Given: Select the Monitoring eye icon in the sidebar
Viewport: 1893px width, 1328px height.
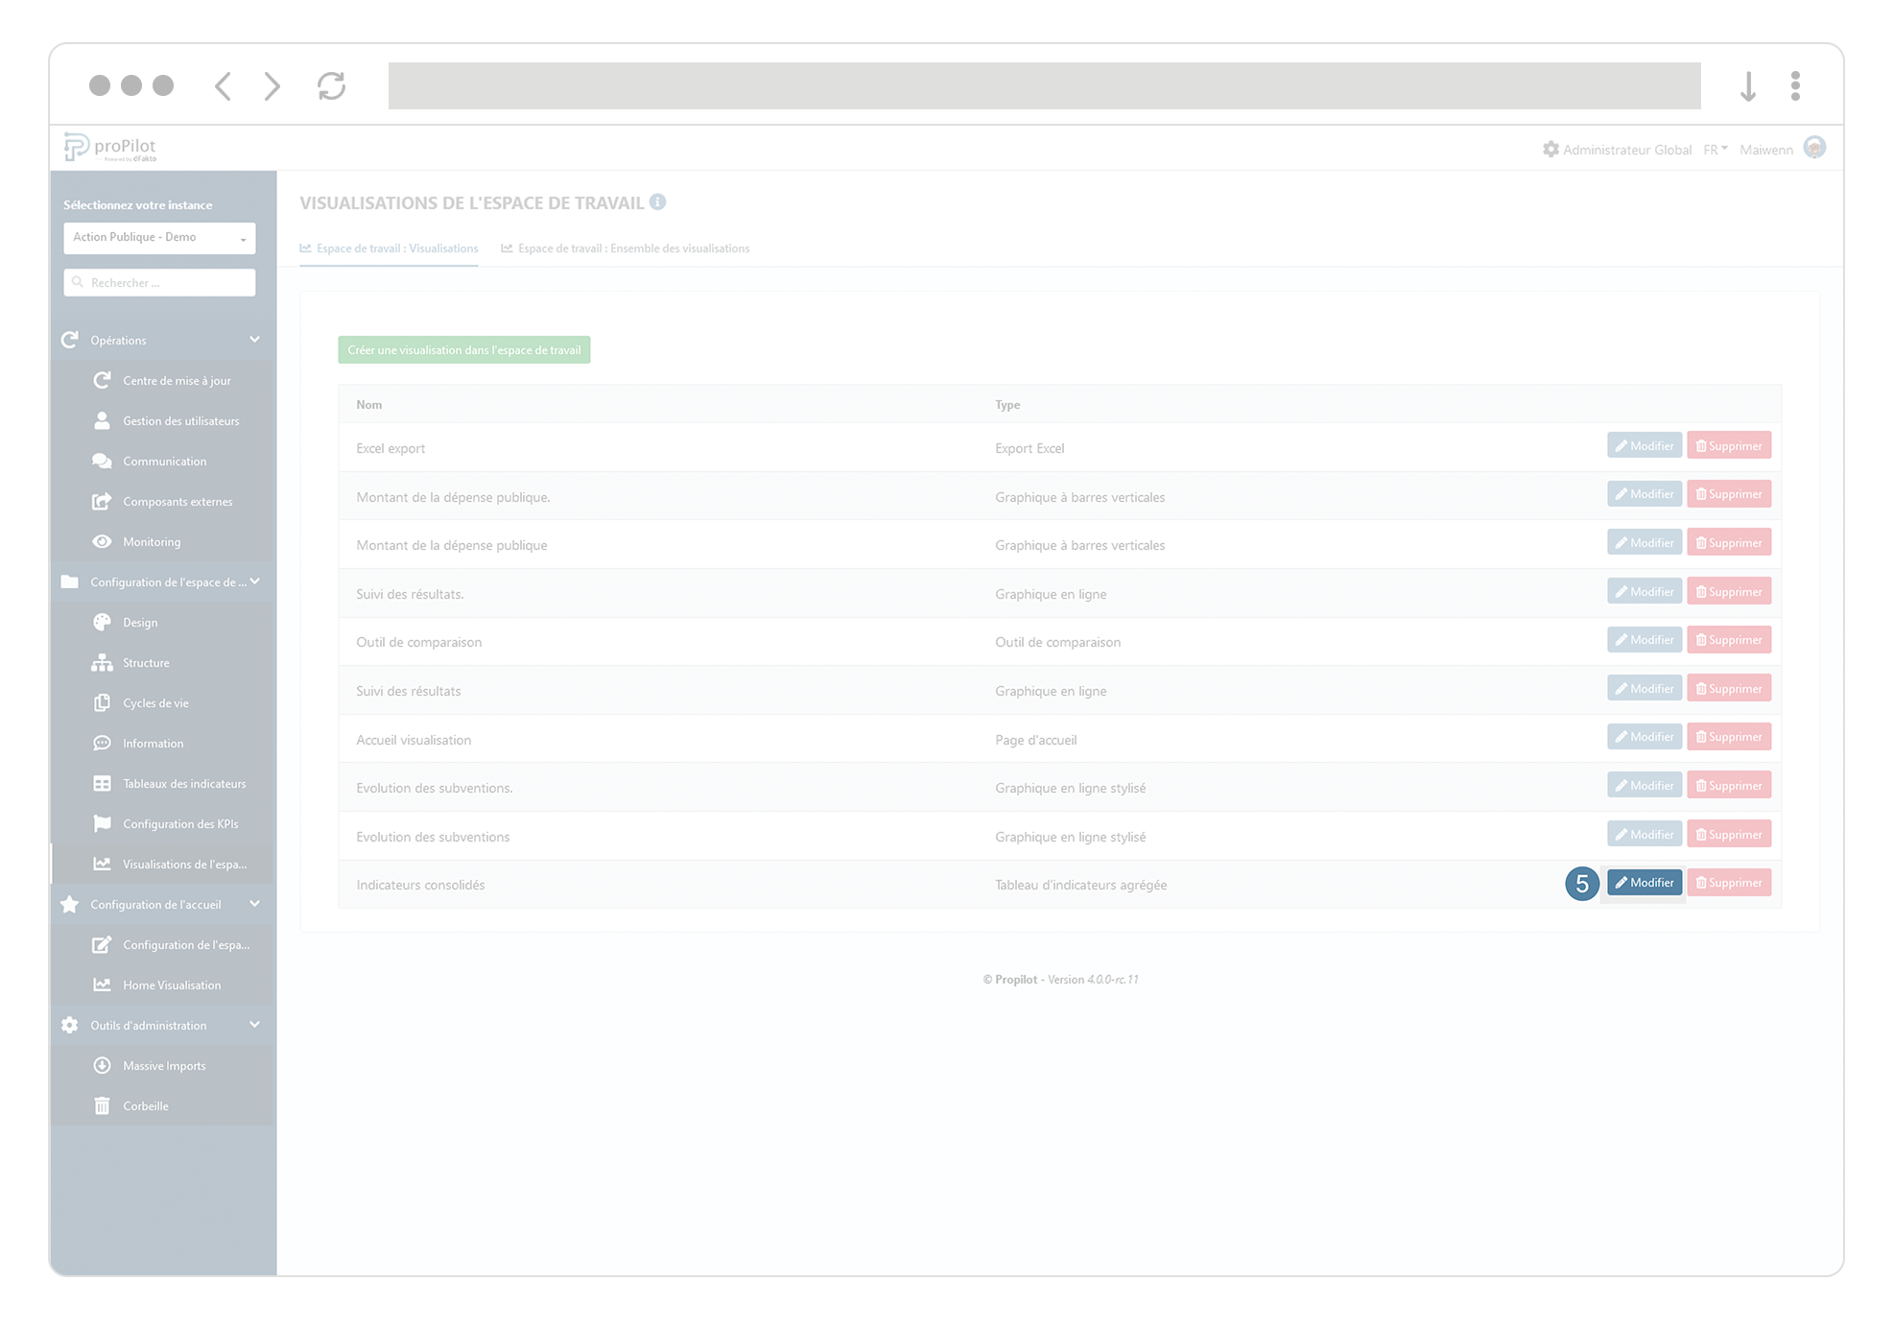Looking at the screenshot, I should coord(103,541).
